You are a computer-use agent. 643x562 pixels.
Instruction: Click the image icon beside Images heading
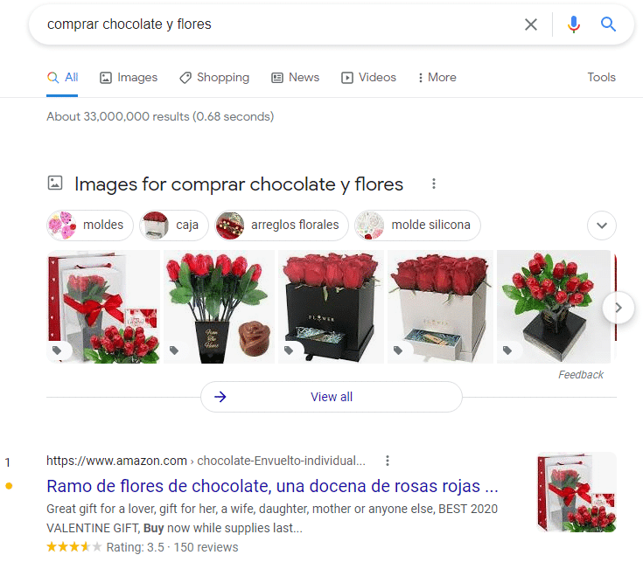(55, 184)
